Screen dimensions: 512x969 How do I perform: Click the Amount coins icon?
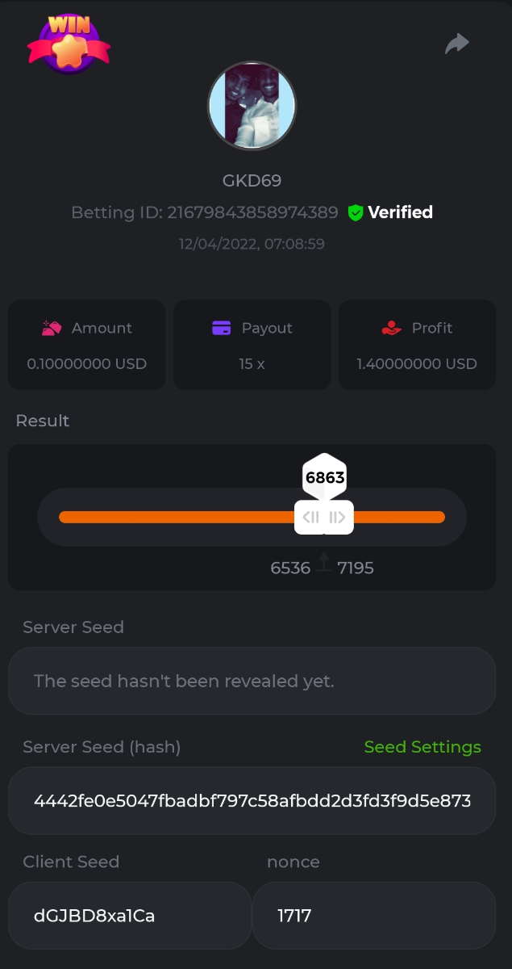[52, 328]
